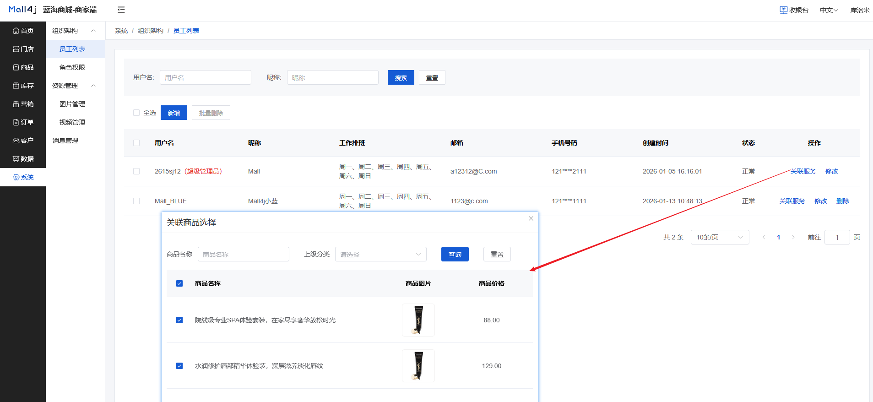The width and height of the screenshot is (873, 402).
Task: Close the 关联商品选择 dialog
Action: coord(531,218)
